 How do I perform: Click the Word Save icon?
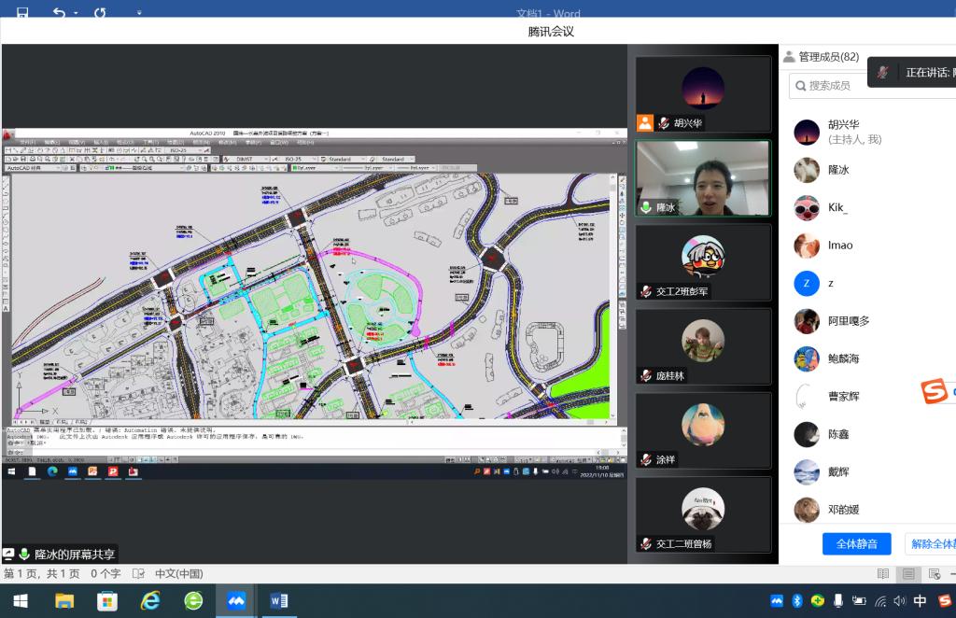pyautogui.click(x=22, y=12)
